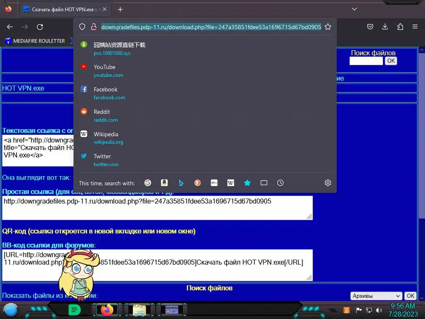Focus the URL address bar text
Viewport: 425px width, 319px height.
211,27
